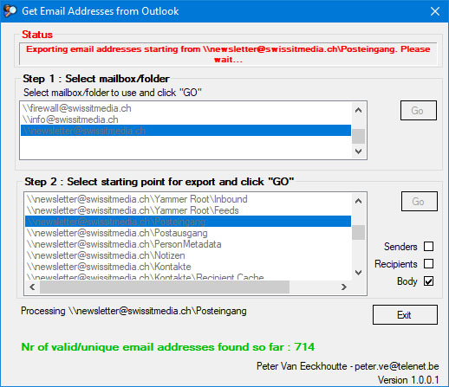Click folder list vertical scrollbar thumb
449x387 pixels.
click(x=358, y=232)
